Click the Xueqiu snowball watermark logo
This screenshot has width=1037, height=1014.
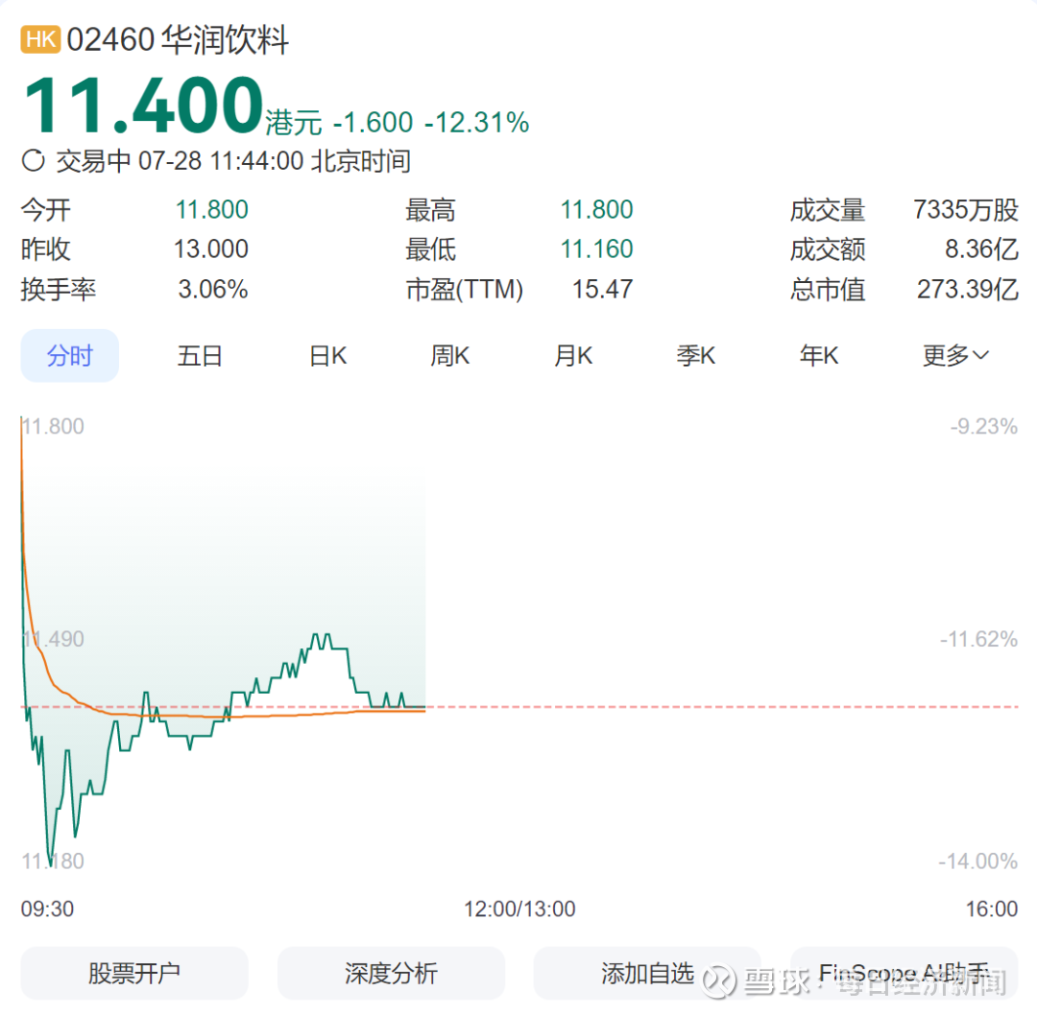click(719, 979)
